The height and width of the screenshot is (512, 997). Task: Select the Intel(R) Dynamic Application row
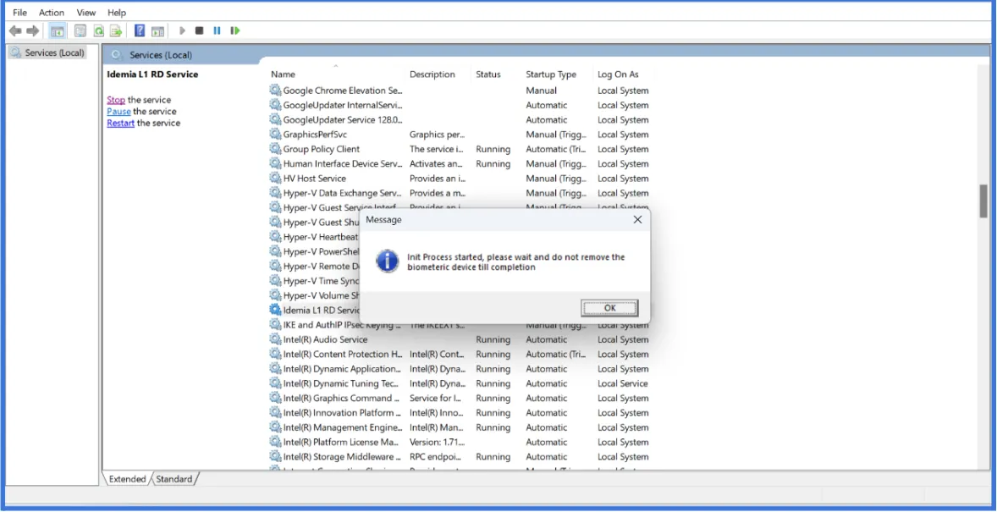pos(461,369)
